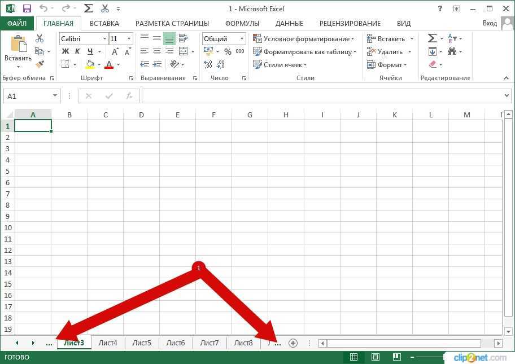Click the Формат cells button
This screenshot has height=364, width=515.
point(387,65)
